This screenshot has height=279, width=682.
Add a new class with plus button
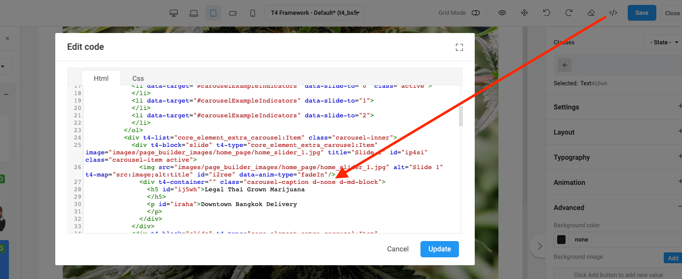click(x=565, y=65)
